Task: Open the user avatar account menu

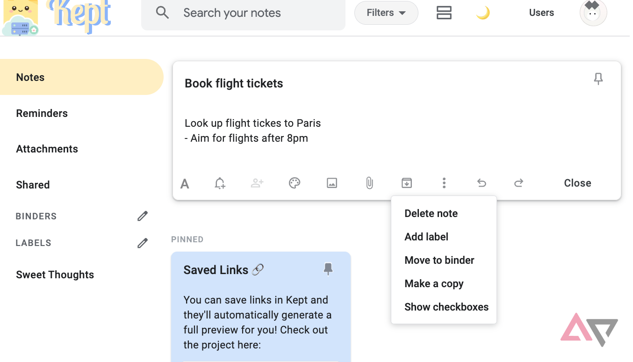Action: click(593, 13)
